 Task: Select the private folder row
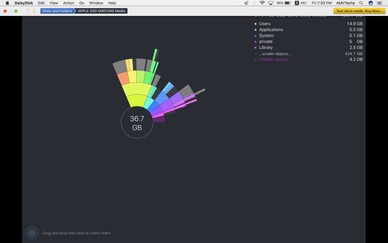tap(308, 41)
